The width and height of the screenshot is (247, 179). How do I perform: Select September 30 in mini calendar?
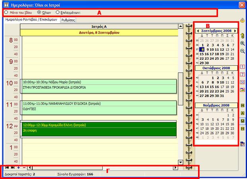[x=207, y=63]
